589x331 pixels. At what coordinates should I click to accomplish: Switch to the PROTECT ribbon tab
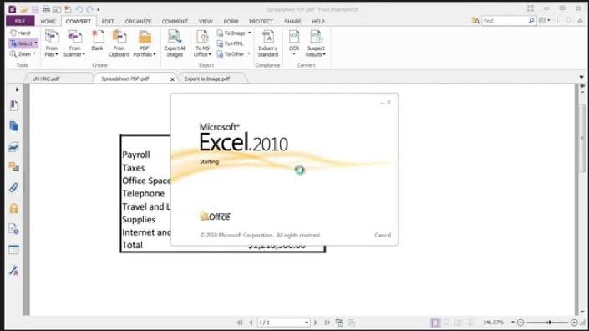261,22
